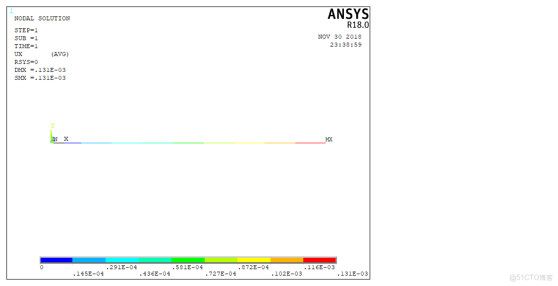Click the red segment of the beam
558x286 pixels.
click(310, 143)
